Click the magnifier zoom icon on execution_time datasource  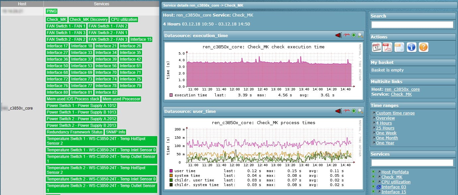click(x=360, y=35)
